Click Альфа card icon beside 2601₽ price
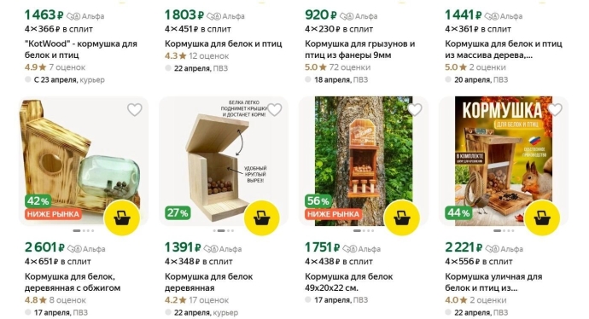This screenshot has width=589, height=319. tap(74, 249)
